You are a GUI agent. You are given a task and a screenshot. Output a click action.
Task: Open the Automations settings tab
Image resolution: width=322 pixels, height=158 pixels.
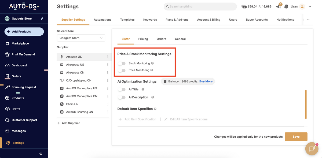coord(103,20)
